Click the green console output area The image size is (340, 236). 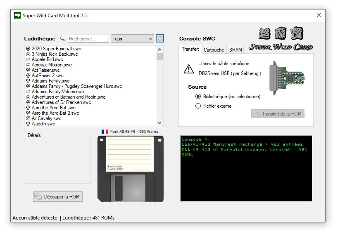pos(246,169)
